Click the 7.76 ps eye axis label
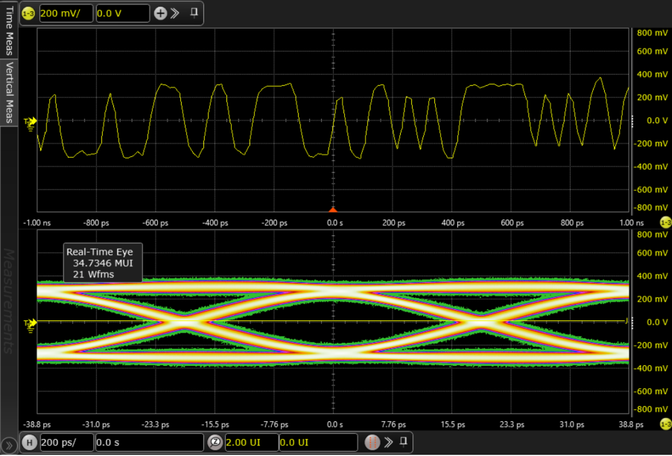 point(393,425)
